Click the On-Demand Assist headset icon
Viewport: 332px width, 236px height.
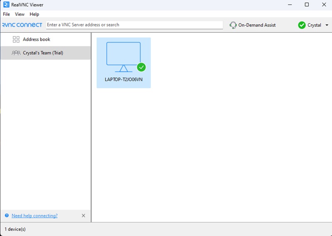coord(233,25)
